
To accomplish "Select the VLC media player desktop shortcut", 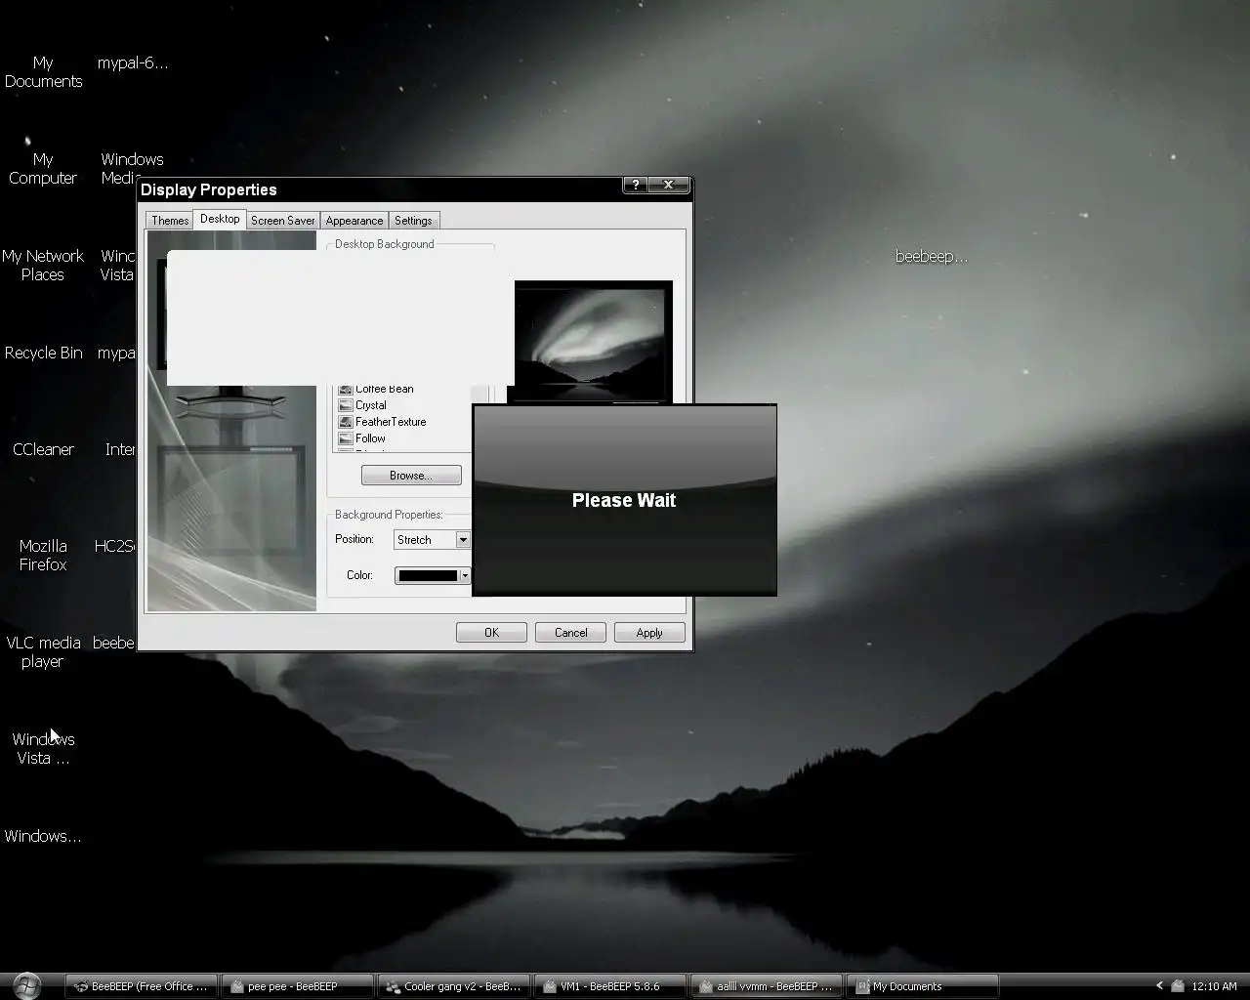I will click(43, 652).
